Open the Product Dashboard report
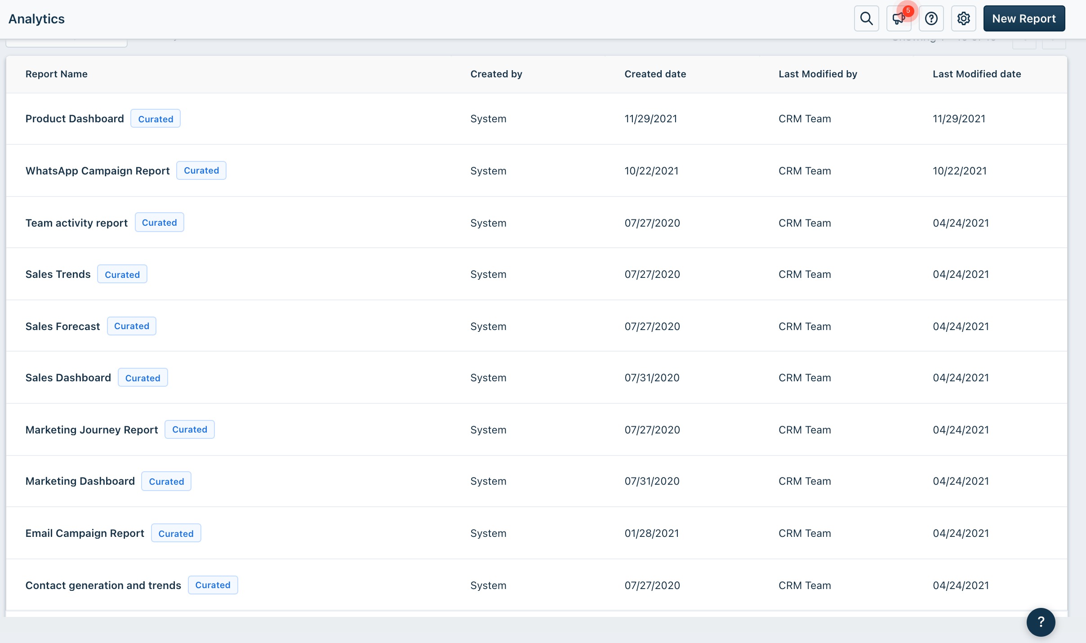The image size is (1086, 643). coord(75,119)
